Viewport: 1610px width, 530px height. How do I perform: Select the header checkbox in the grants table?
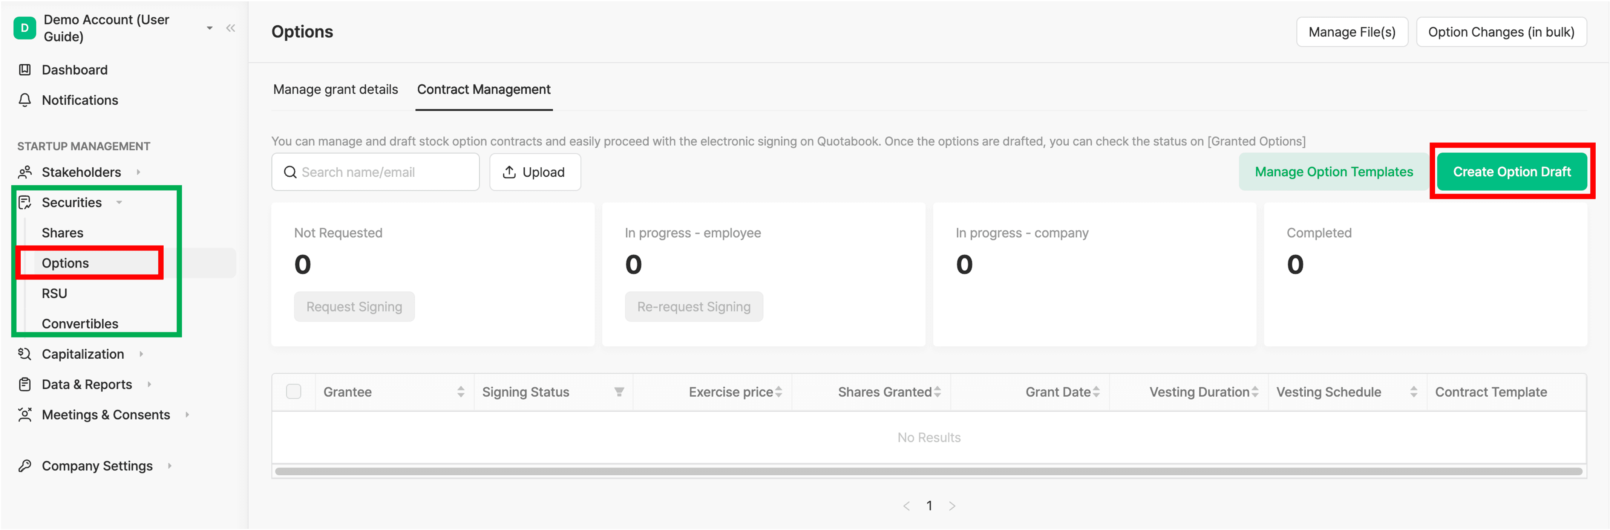(x=294, y=391)
